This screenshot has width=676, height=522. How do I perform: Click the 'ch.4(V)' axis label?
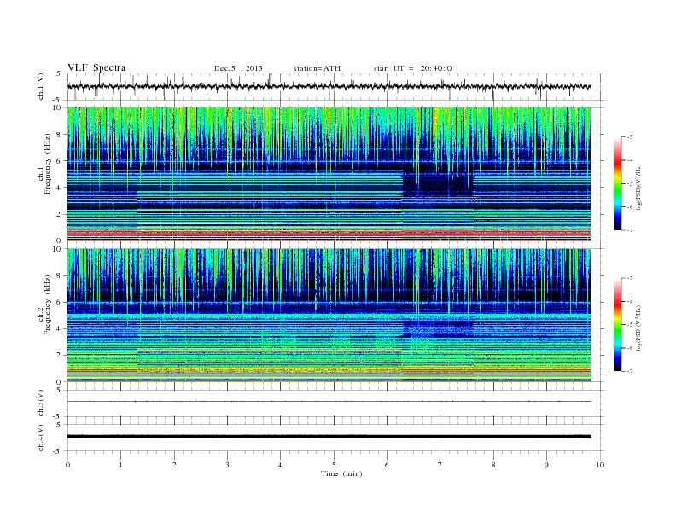point(41,438)
